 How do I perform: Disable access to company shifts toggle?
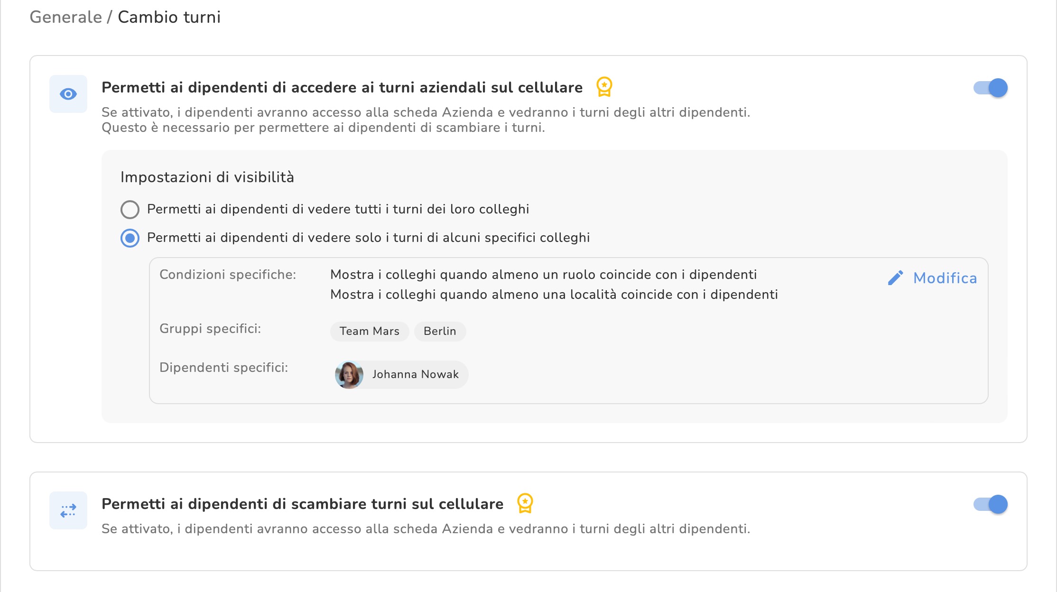(991, 88)
